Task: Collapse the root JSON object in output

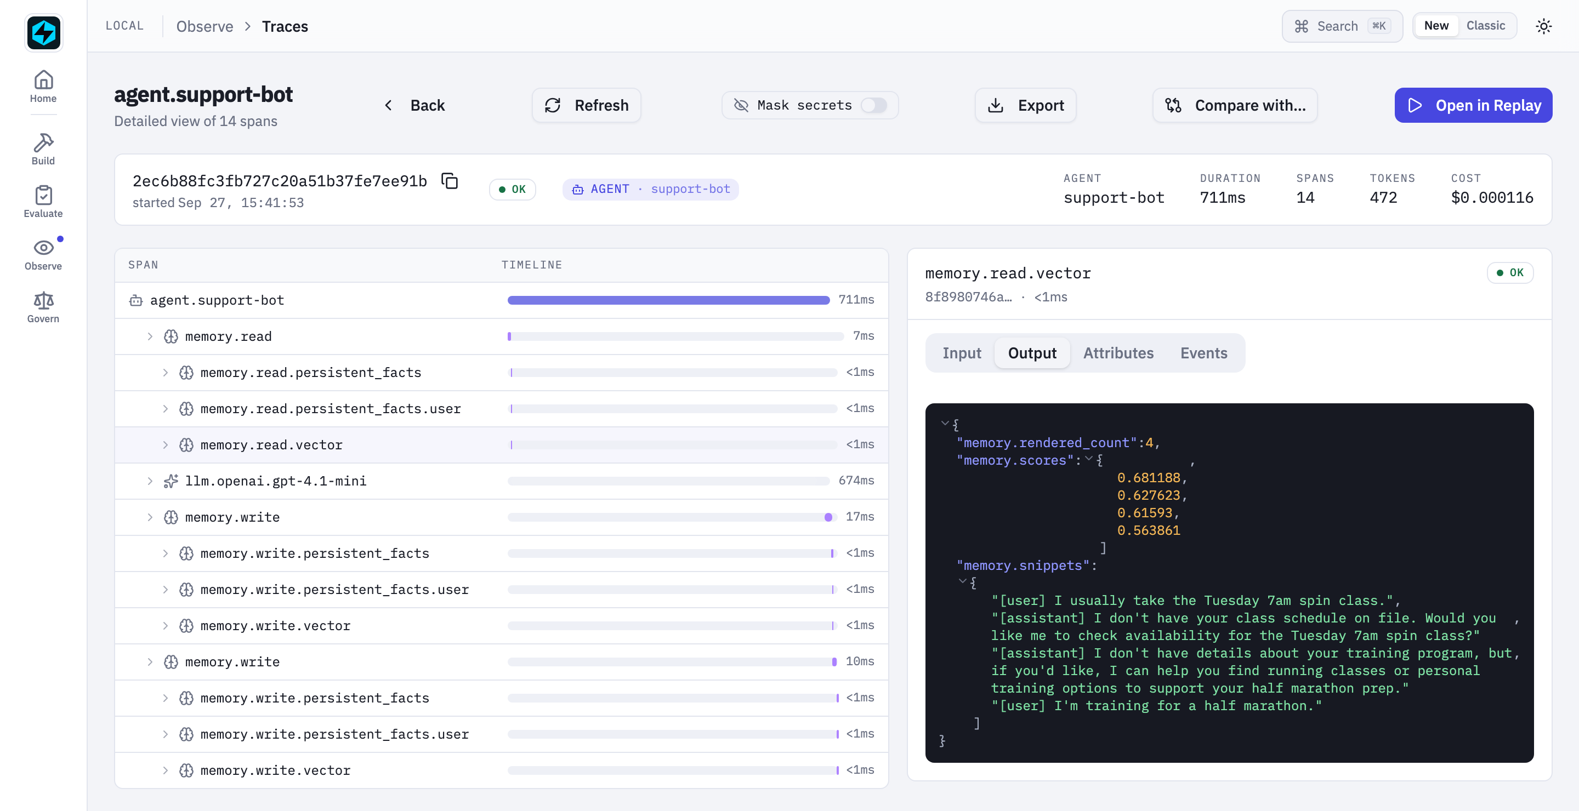Action: click(x=945, y=423)
